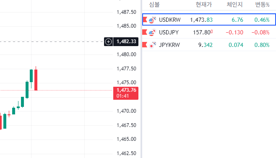The width and height of the screenshot is (276, 158).
Task: Sort watchlist by 심볼 column header
Action: (x=154, y=5)
